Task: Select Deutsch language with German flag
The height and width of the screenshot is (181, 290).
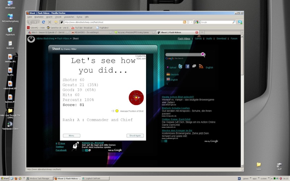Action: (173, 75)
